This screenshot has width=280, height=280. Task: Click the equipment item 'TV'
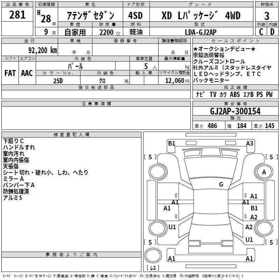pyautogui.click(x=213, y=94)
